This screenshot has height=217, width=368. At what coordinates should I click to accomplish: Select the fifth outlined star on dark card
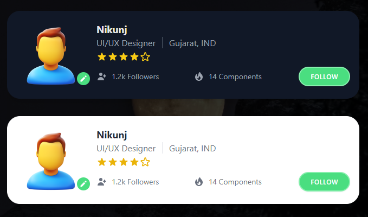point(145,57)
